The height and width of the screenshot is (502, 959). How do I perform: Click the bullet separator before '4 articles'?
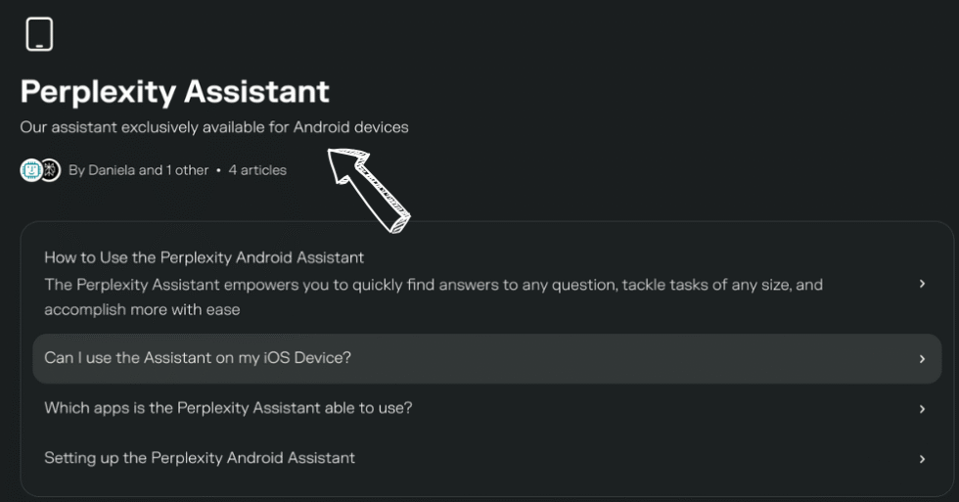(218, 170)
